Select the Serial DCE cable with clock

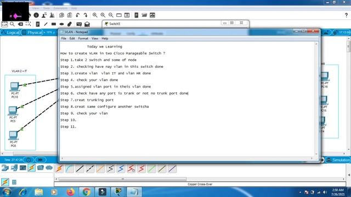click(131, 169)
